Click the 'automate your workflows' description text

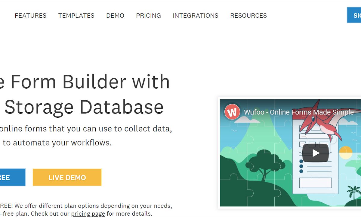coord(57,143)
